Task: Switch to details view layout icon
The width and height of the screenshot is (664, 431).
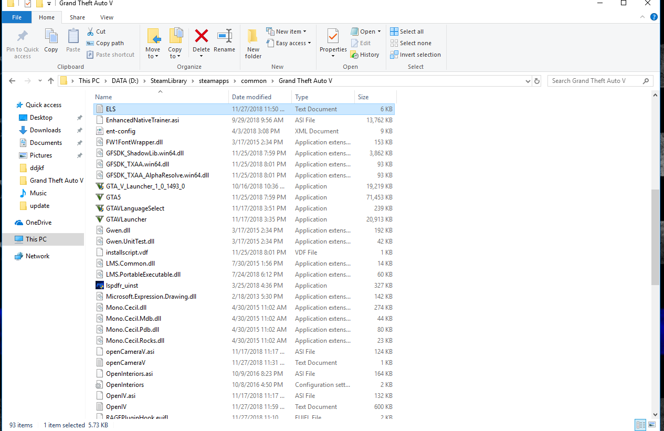Action: [x=640, y=425]
